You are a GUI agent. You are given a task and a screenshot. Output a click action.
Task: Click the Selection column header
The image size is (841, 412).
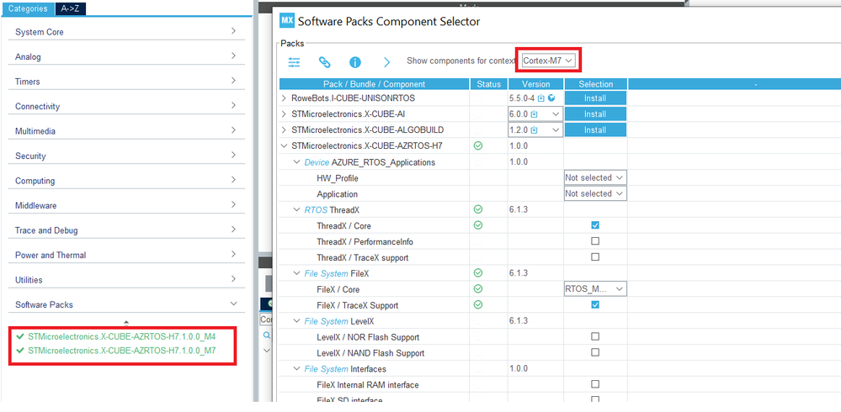595,84
